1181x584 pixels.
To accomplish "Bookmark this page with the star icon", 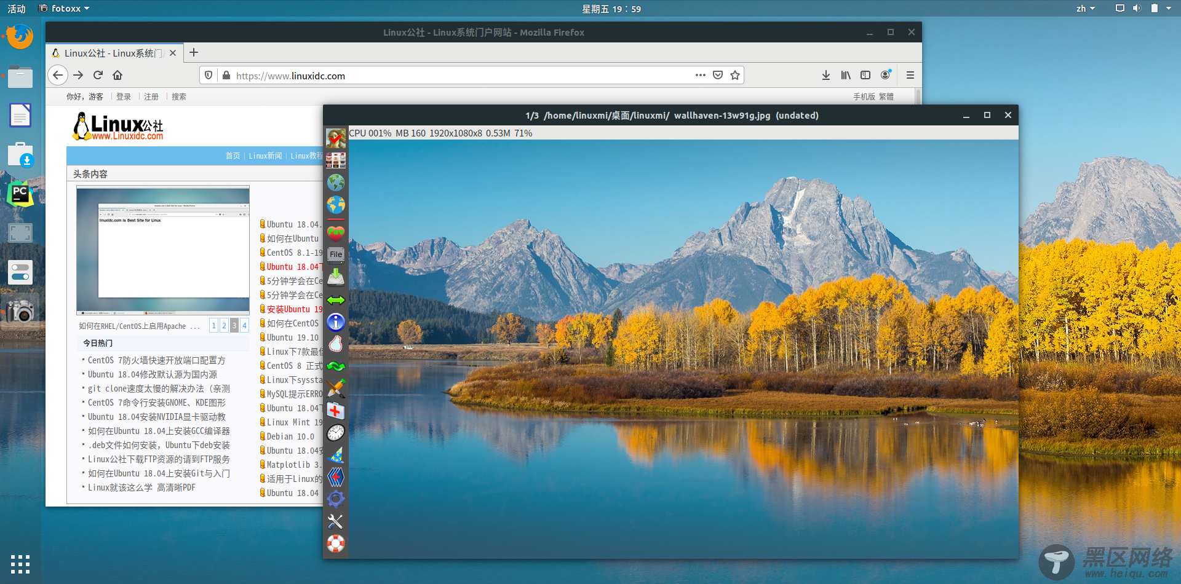I will tap(735, 75).
